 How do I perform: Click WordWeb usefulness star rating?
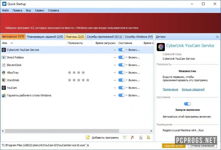(x=79, y=80)
